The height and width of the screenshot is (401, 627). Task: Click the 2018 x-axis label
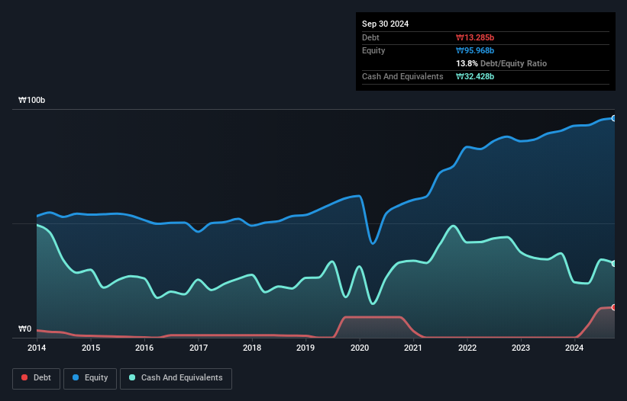pyautogui.click(x=252, y=348)
